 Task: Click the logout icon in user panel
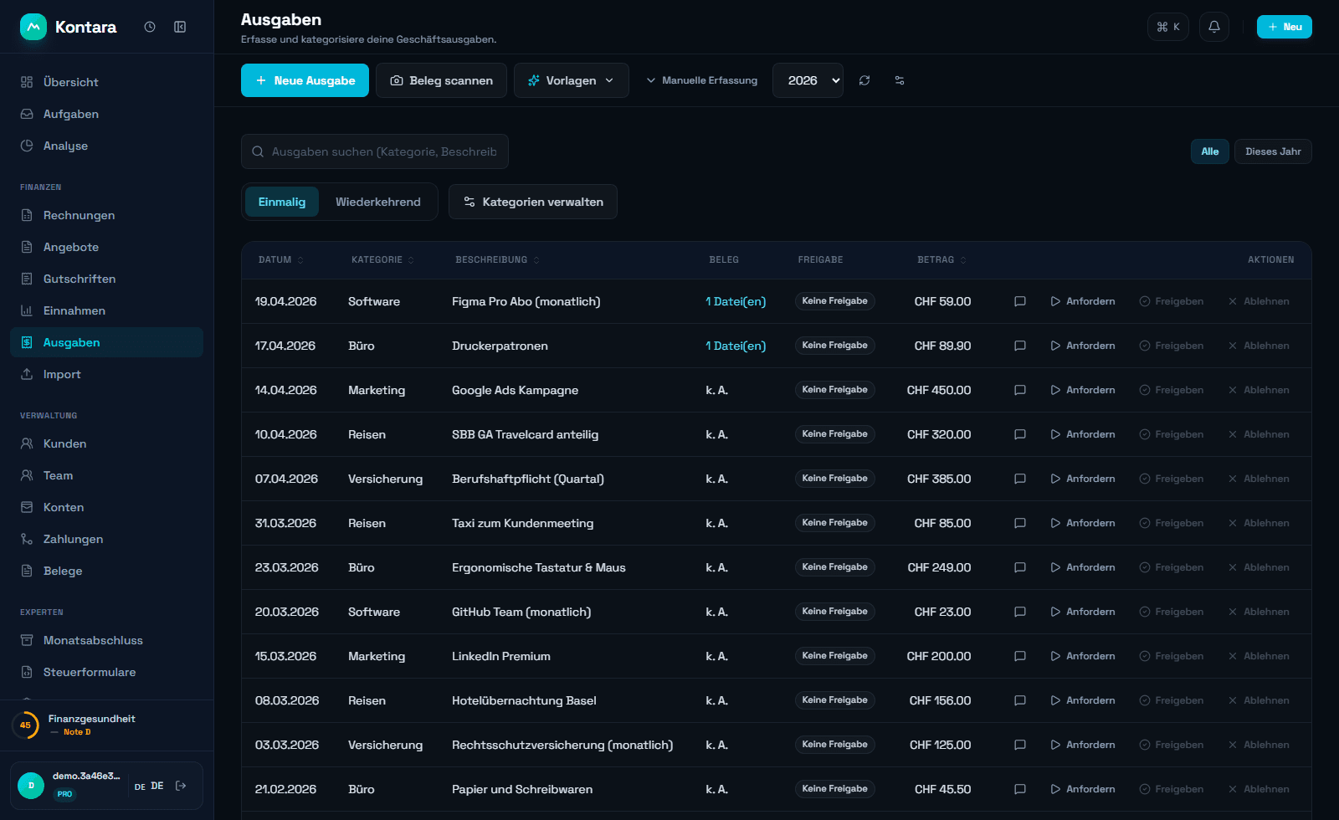point(181,786)
